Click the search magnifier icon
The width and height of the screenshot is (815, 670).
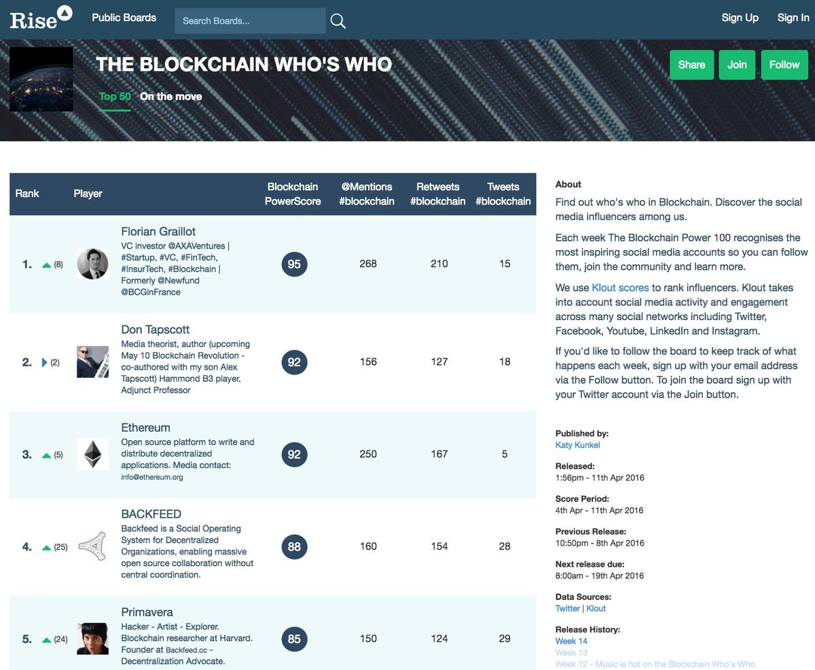click(x=338, y=21)
